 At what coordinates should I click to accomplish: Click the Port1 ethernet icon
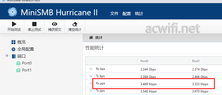pyautogui.click(x=19, y=70)
